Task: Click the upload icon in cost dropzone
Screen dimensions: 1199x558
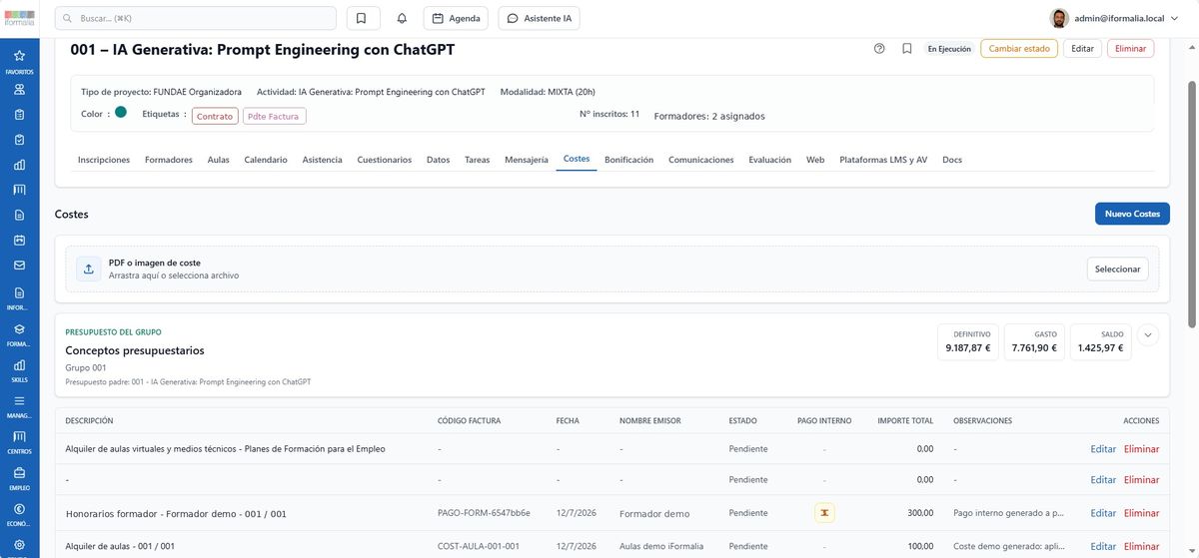Action: pos(88,269)
